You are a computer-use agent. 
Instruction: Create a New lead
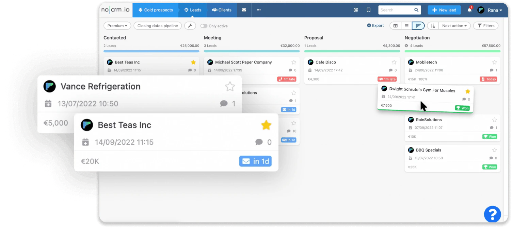coord(444,10)
